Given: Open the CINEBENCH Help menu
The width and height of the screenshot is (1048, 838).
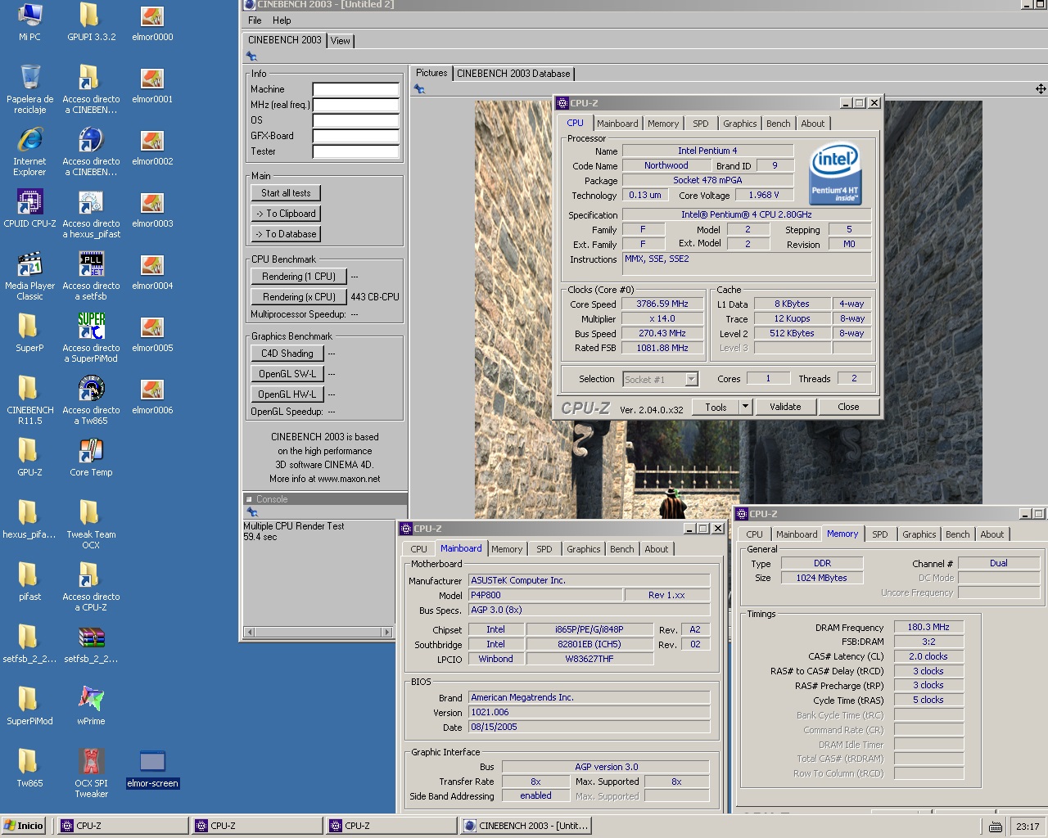Looking at the screenshot, I should 282,20.
